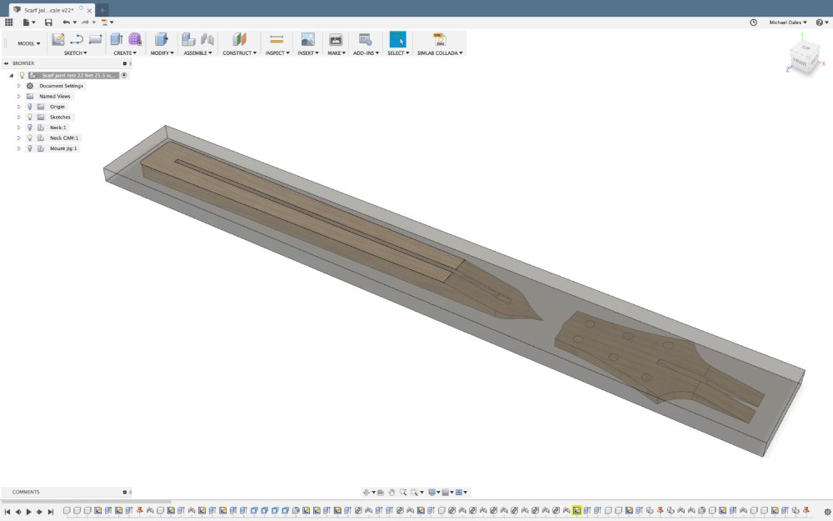
Task: Click the Pan hand icon in navigation bar
Action: (x=392, y=493)
